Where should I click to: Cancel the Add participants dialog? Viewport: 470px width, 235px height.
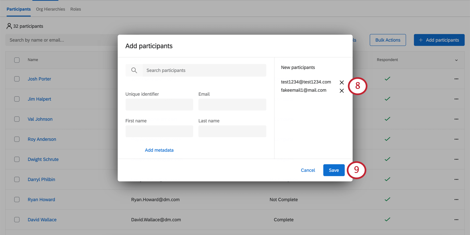pos(308,170)
